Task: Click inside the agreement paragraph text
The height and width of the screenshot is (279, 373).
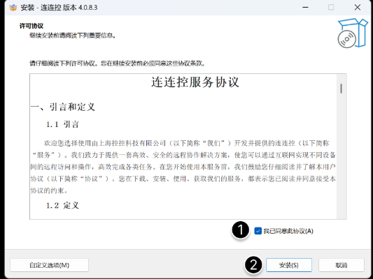Action: click(183, 167)
